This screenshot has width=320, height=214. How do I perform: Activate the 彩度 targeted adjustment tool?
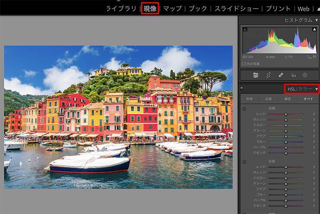click(x=244, y=161)
